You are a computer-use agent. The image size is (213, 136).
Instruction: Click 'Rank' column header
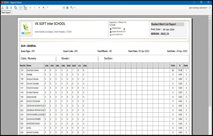tap(186, 65)
